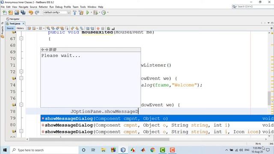This screenshot has height=154, width=274.
Task: Click Stop Macro Recording icon
Action: (x=103, y=29)
